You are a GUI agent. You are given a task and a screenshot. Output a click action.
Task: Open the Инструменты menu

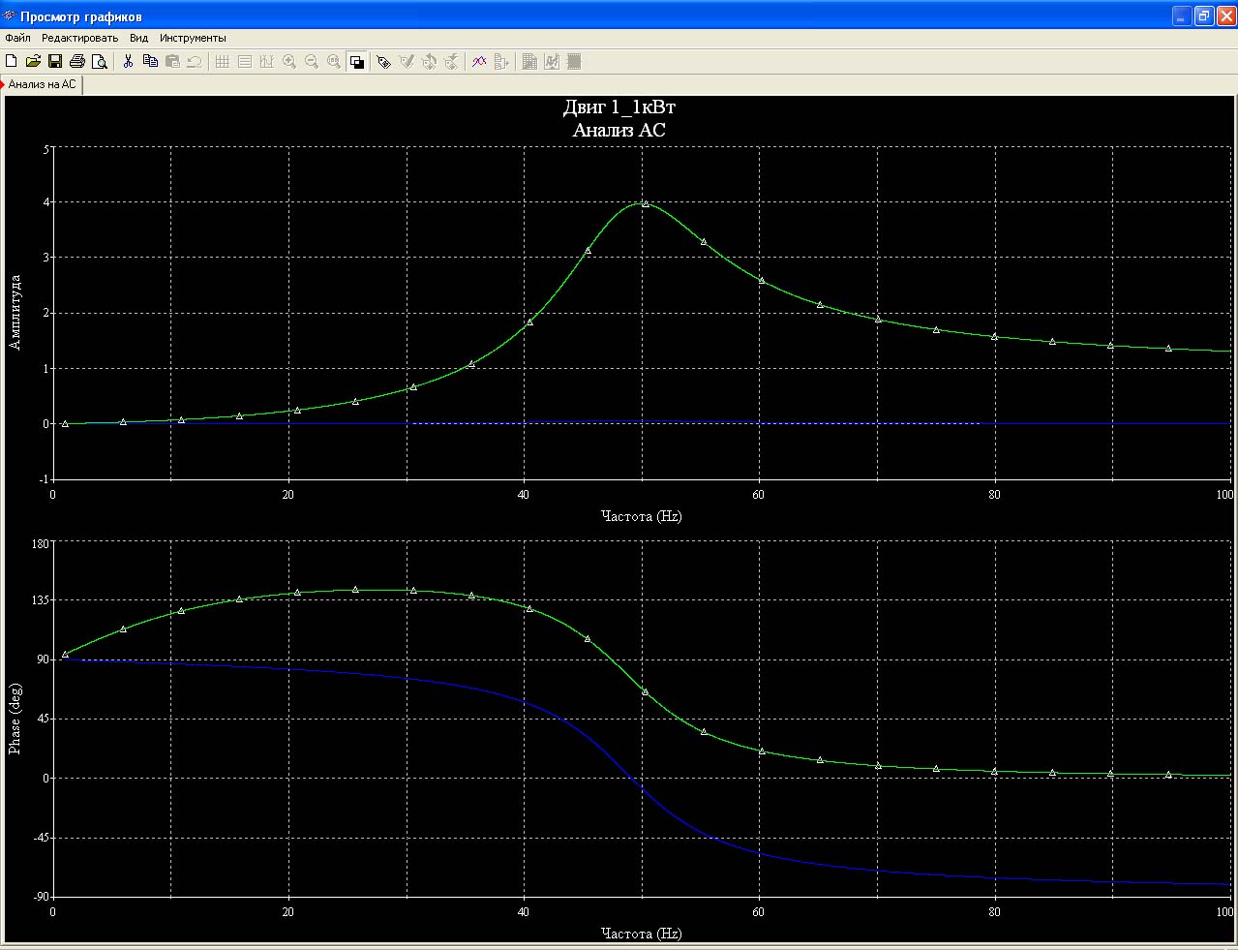tap(193, 38)
